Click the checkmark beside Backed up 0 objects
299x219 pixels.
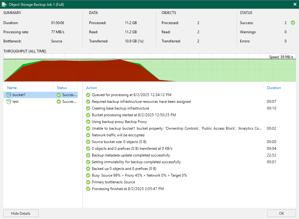(88, 169)
